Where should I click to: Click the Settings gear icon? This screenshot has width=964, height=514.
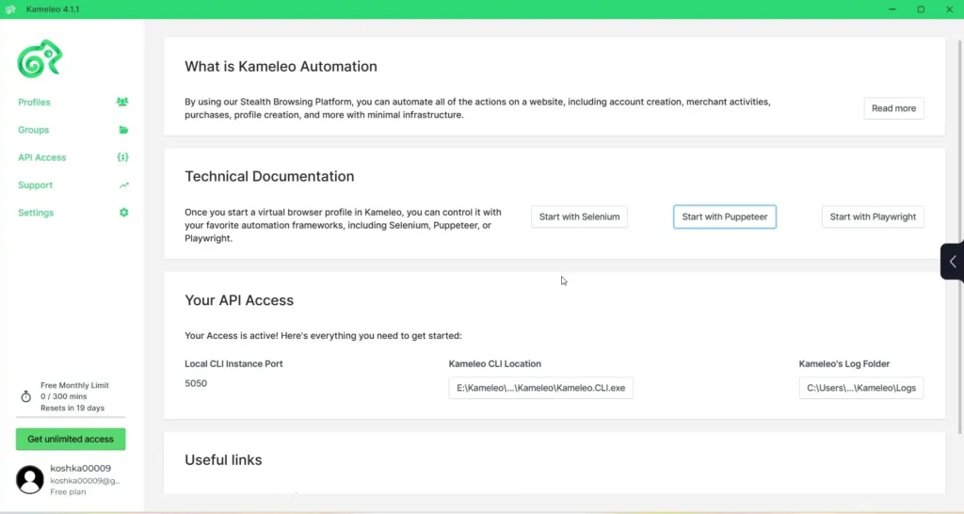[x=123, y=213]
